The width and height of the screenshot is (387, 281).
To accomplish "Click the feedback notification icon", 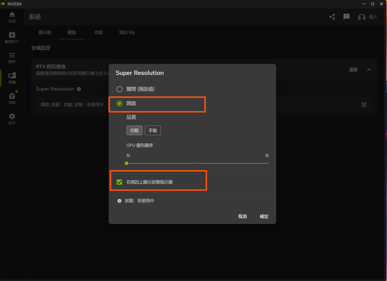I will click(346, 16).
